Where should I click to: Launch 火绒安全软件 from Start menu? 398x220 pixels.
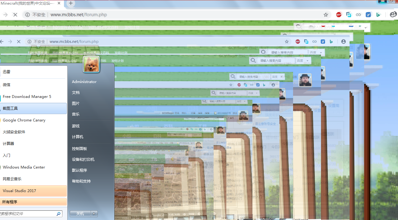[33, 132]
